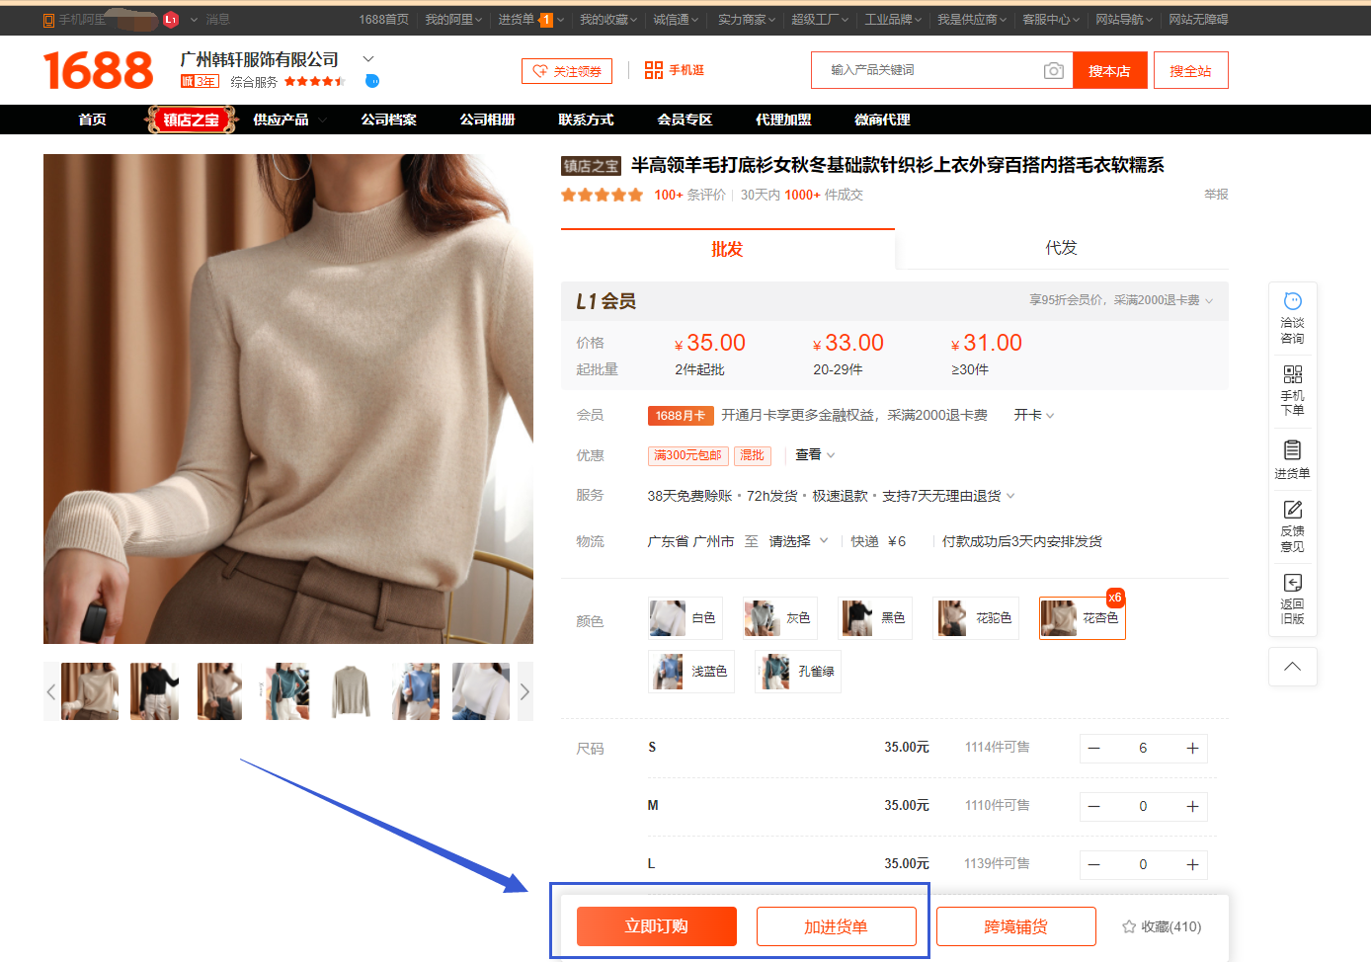Select 返回旧版 to return to old version
The image size is (1371, 962).
point(1293,596)
